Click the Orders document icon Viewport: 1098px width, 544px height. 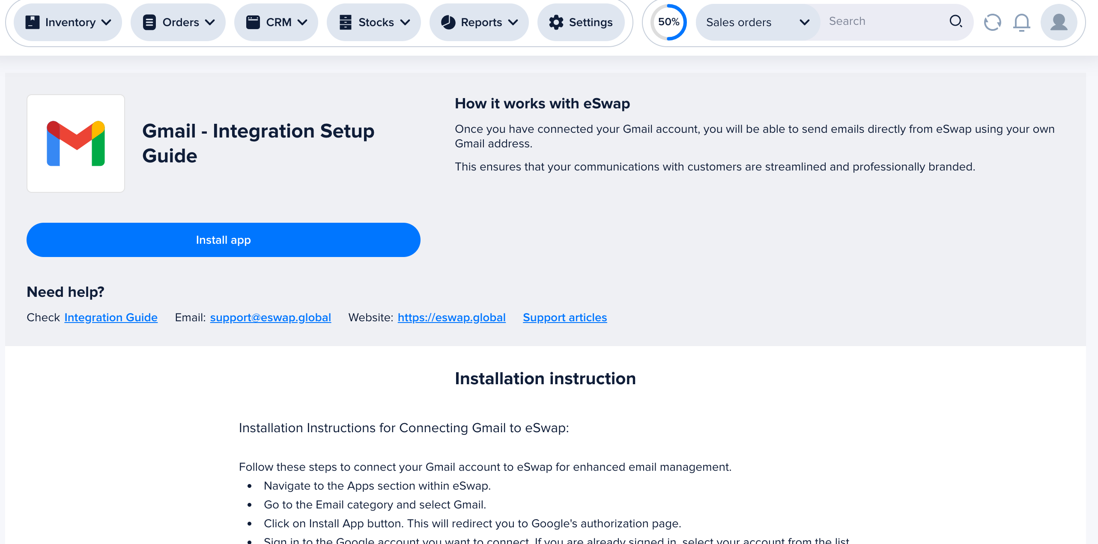click(x=149, y=22)
